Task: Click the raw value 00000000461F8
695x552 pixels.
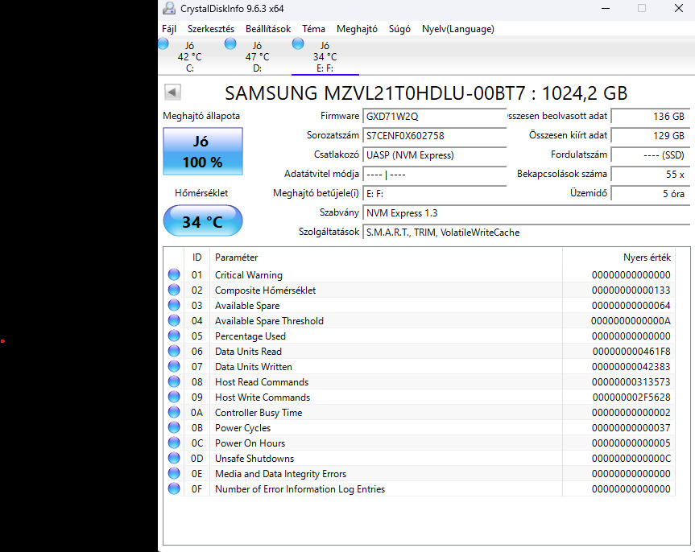Action: point(631,352)
